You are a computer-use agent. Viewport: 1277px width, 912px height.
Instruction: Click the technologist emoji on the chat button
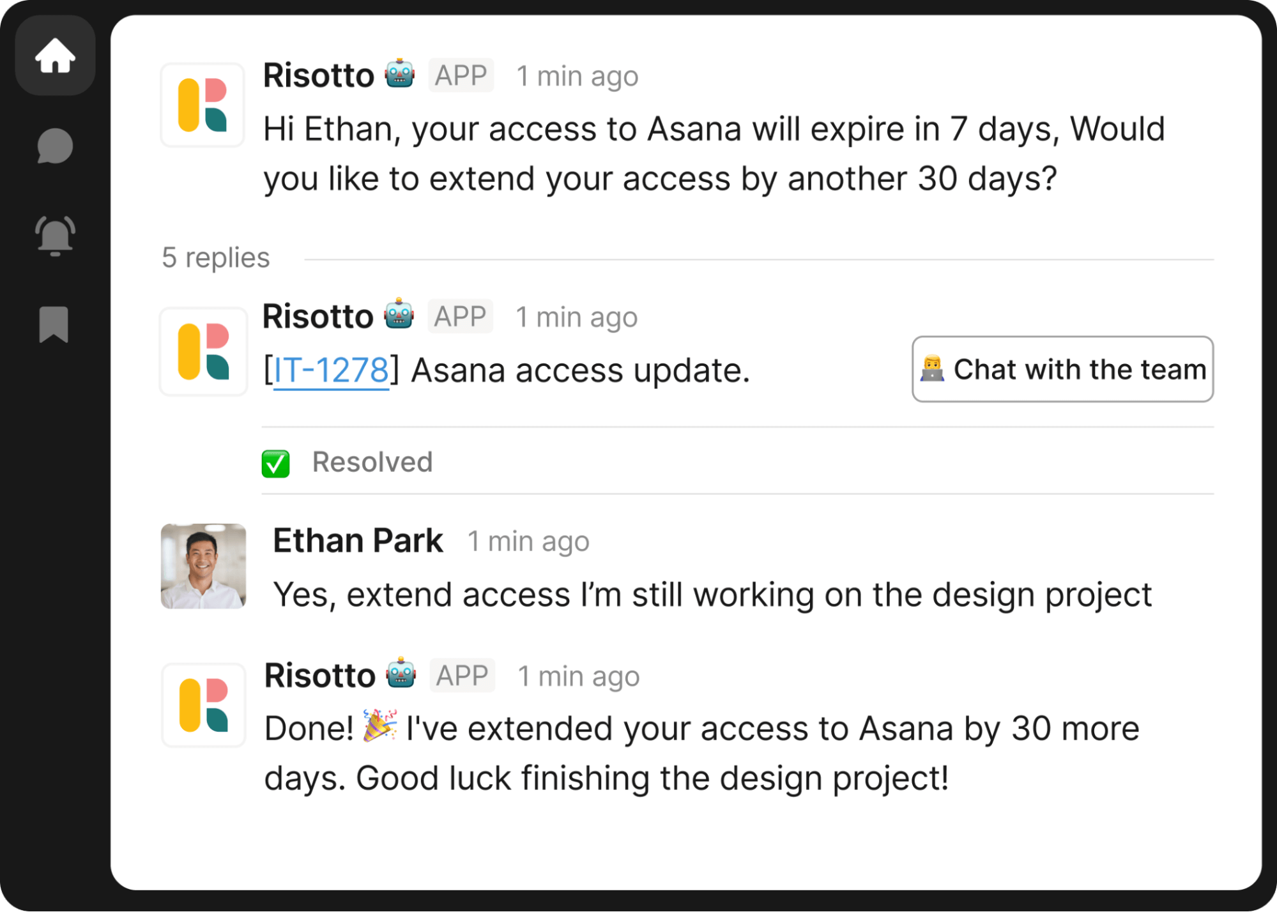933,369
